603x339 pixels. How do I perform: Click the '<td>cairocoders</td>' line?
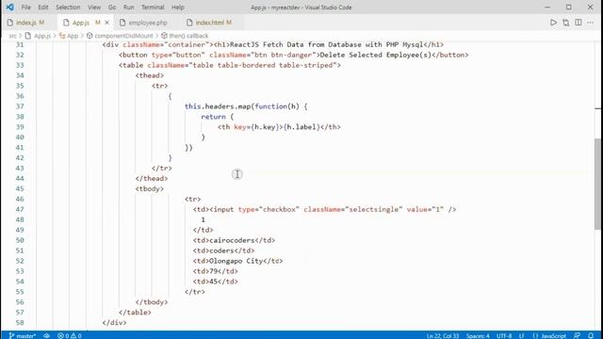(234, 240)
